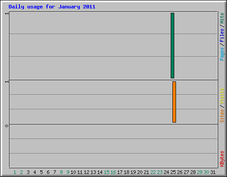Click day label '5' on the x-axis

click(x=41, y=172)
